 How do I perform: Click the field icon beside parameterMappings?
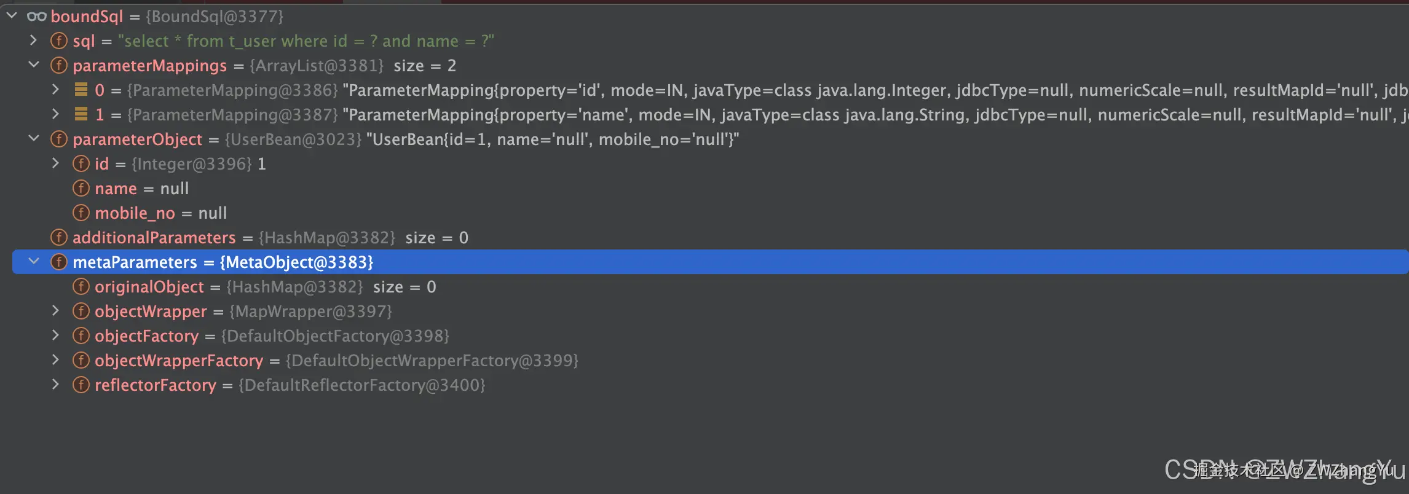point(58,66)
